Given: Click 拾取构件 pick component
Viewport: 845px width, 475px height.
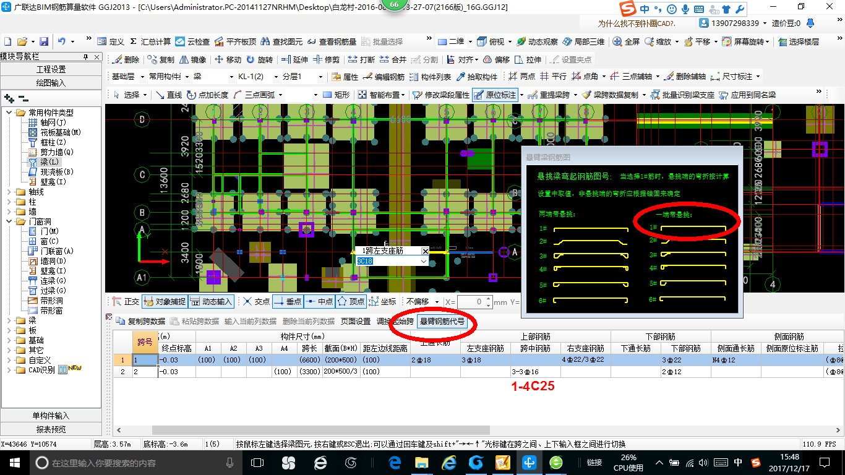Looking at the screenshot, I should click(477, 77).
